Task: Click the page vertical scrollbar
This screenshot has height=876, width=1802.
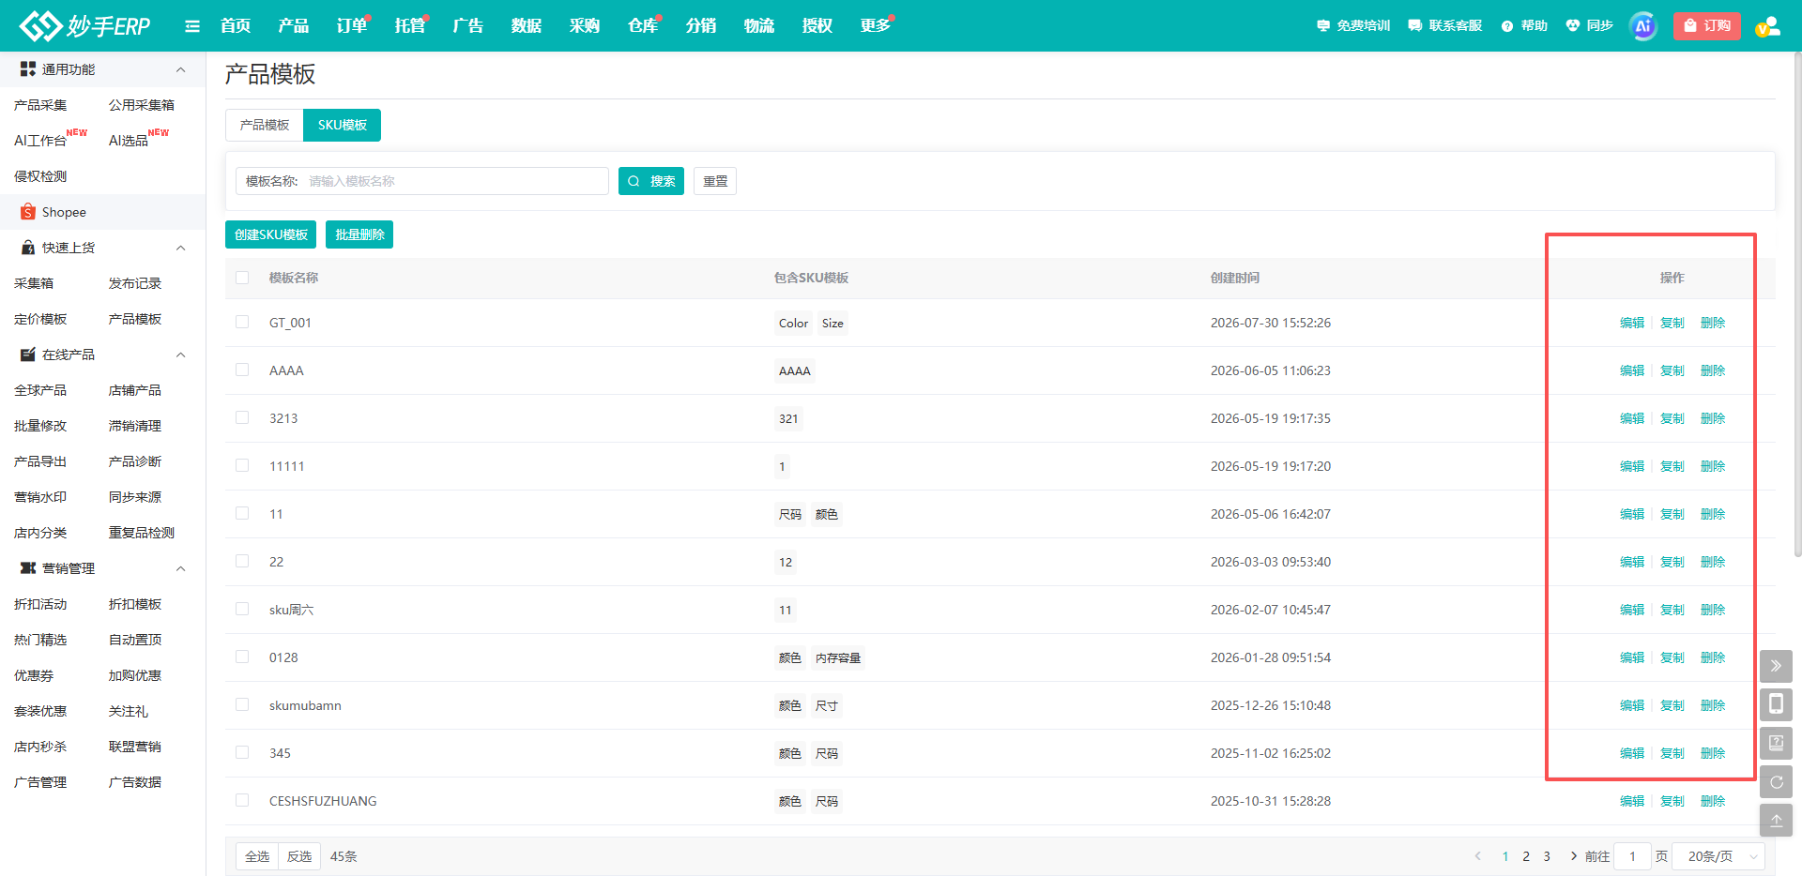Action: [1797, 305]
